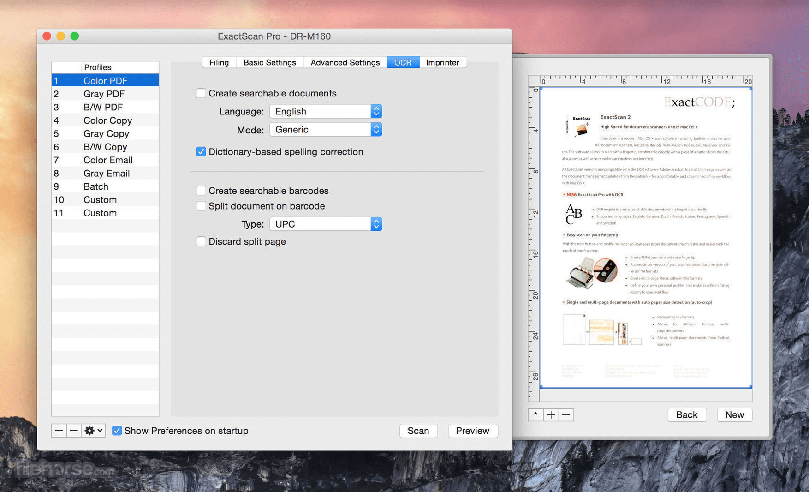Zoom out preview with the minus button

click(x=566, y=414)
